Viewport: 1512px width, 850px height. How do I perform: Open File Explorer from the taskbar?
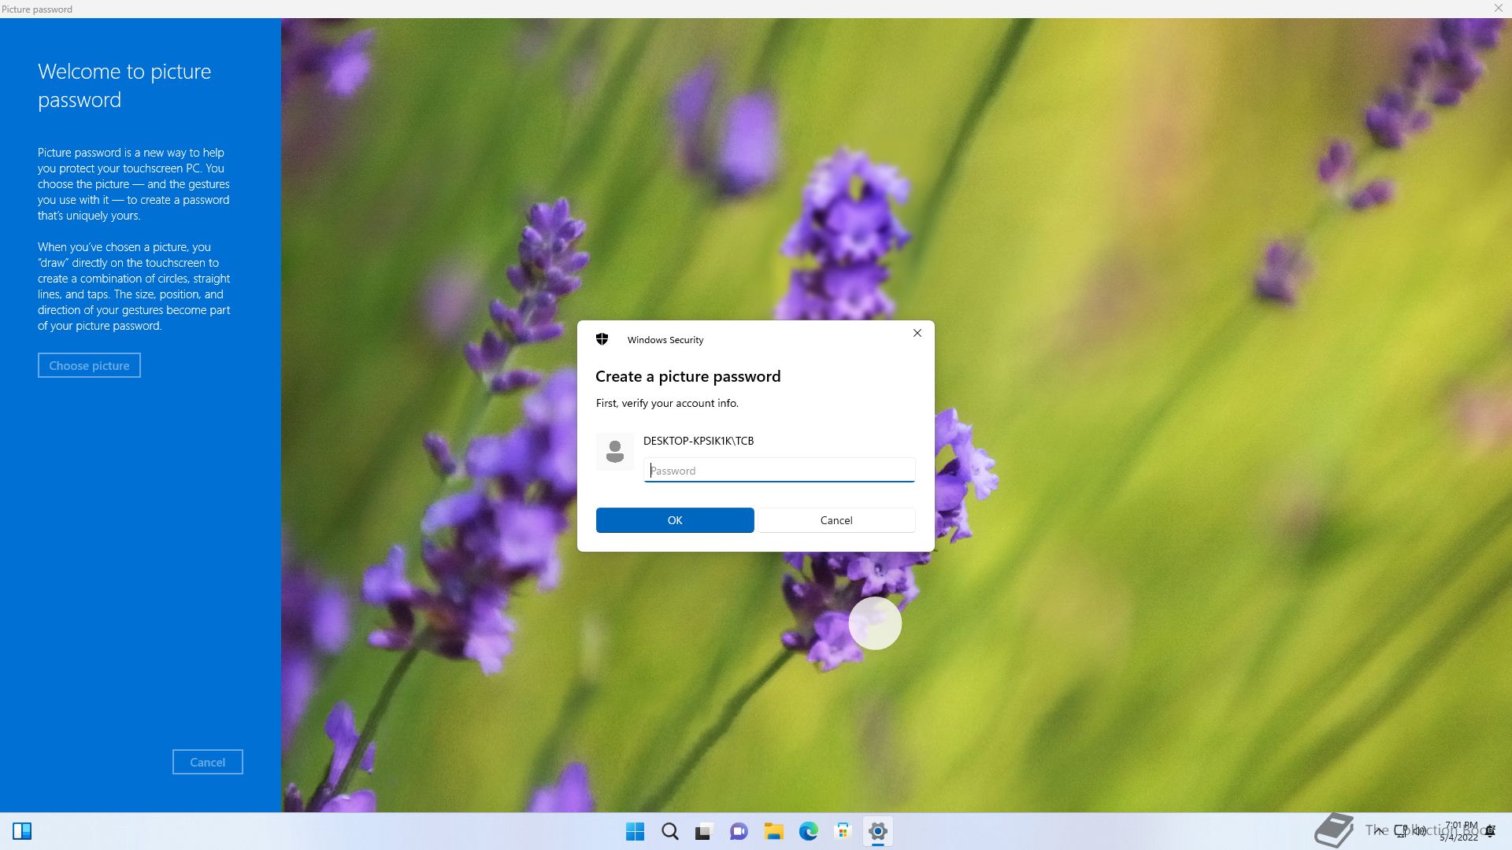point(773,831)
